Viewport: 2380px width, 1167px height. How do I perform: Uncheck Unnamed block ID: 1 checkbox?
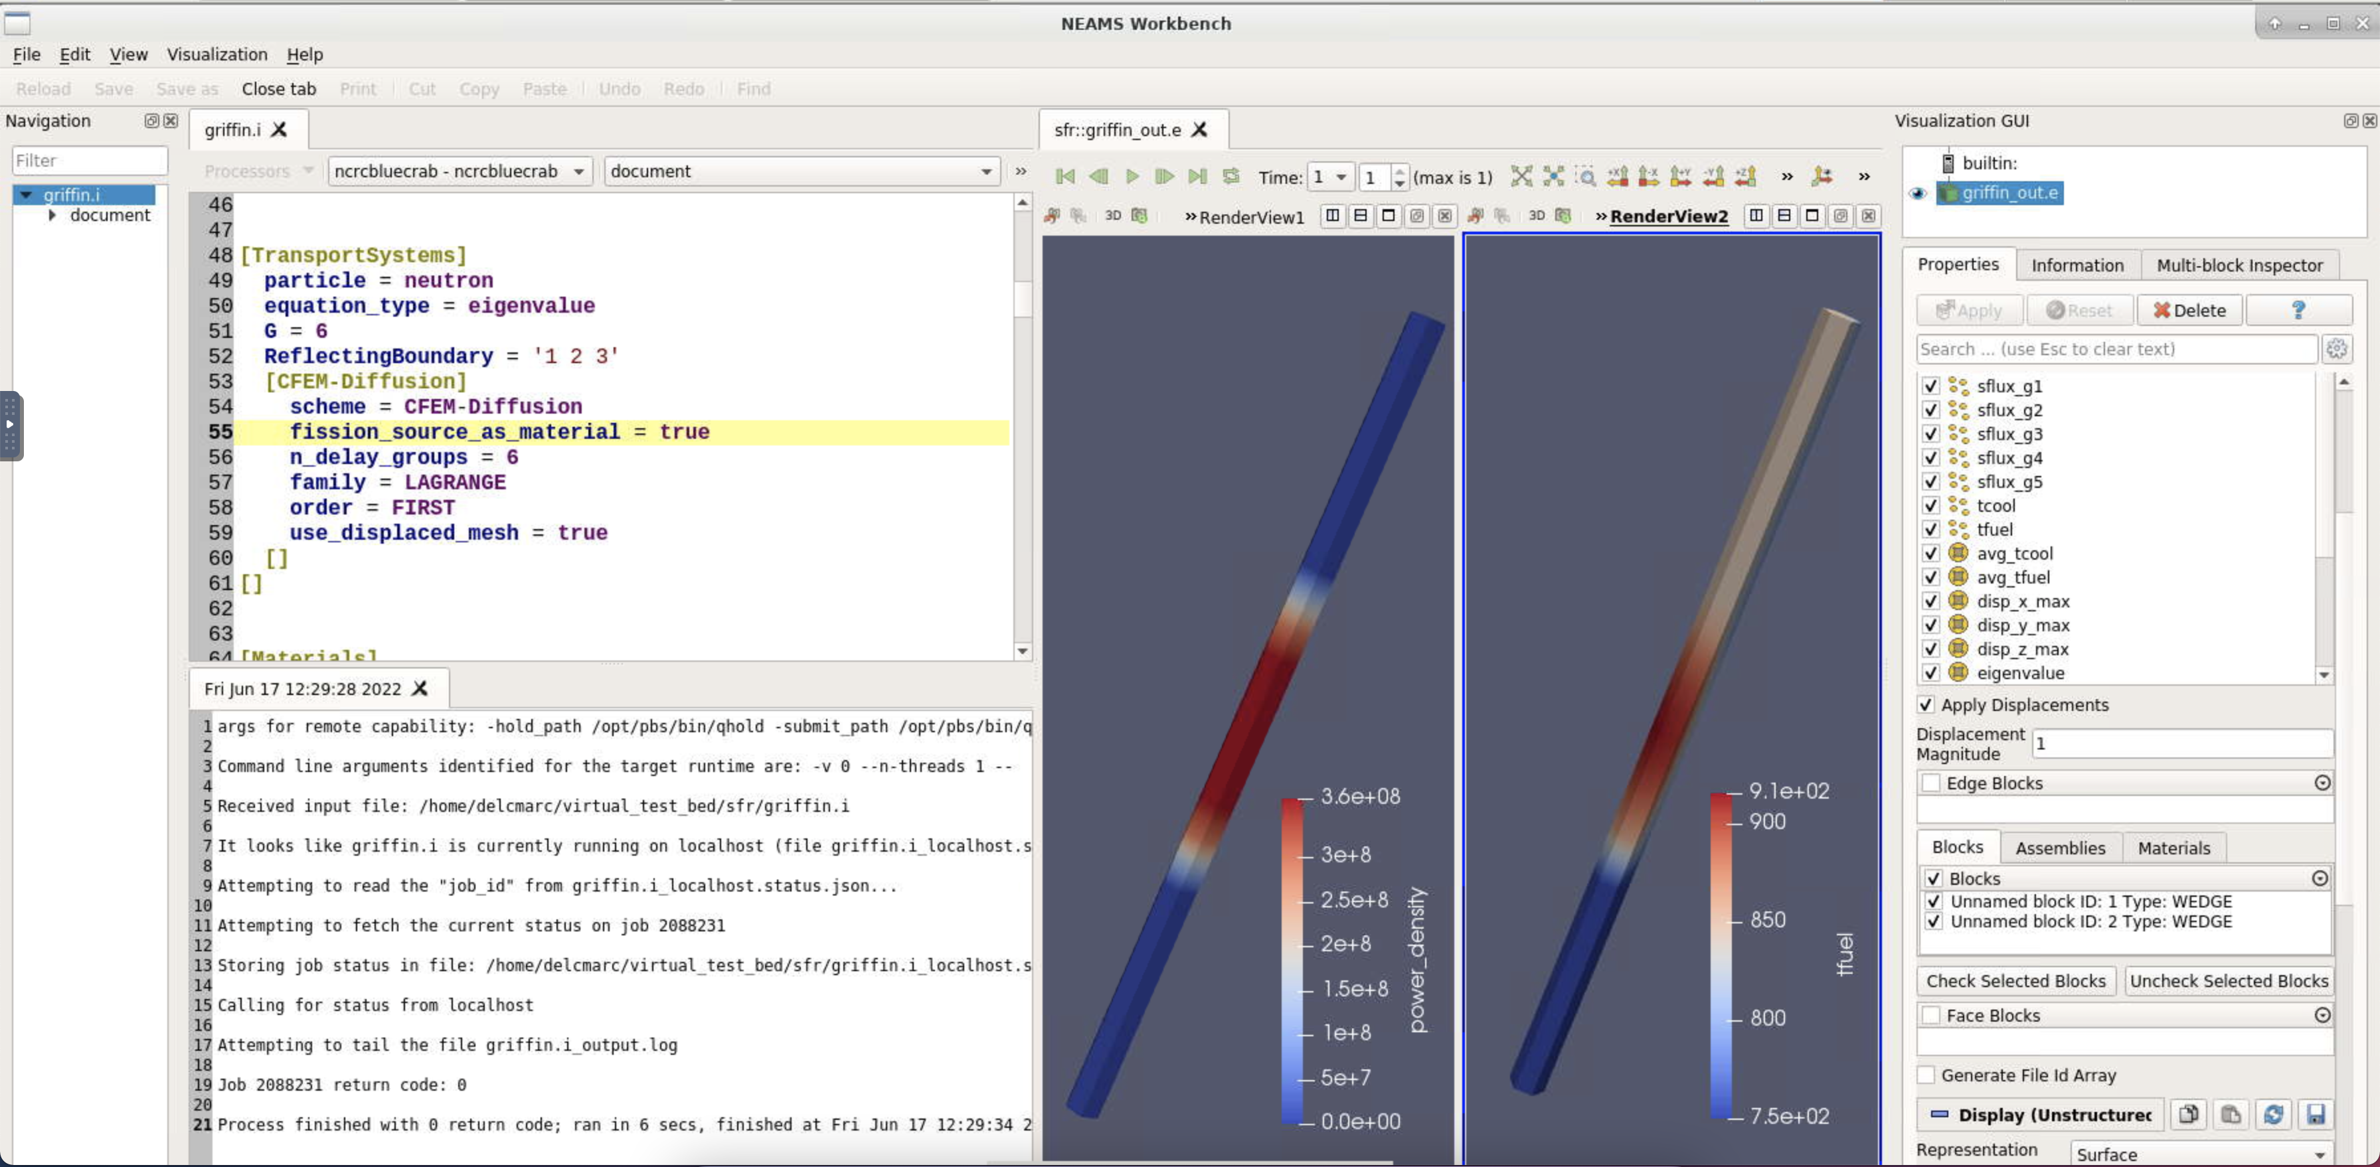tap(1934, 902)
